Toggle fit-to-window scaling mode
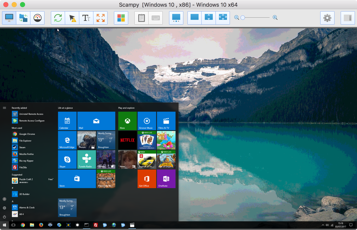 click(208, 18)
